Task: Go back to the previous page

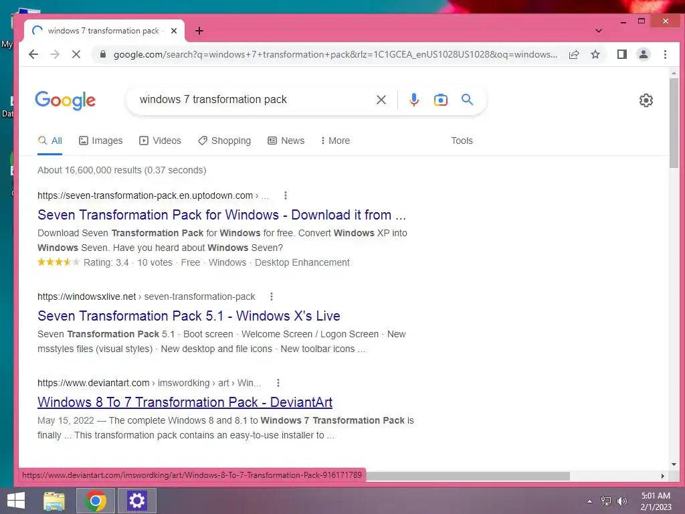Action: tap(33, 54)
